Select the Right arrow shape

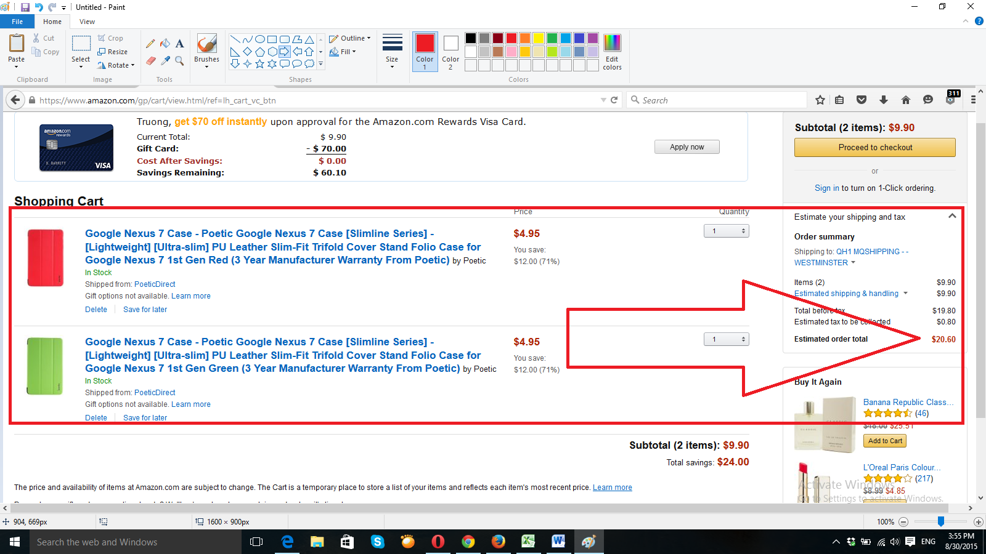(285, 51)
